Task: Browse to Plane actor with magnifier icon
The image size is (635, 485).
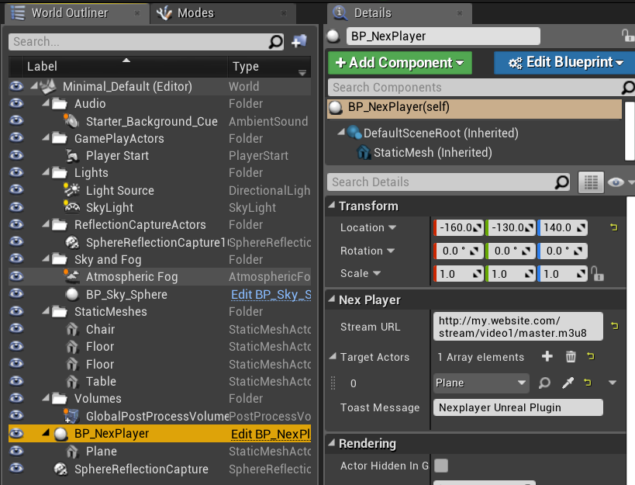Action: [x=545, y=383]
